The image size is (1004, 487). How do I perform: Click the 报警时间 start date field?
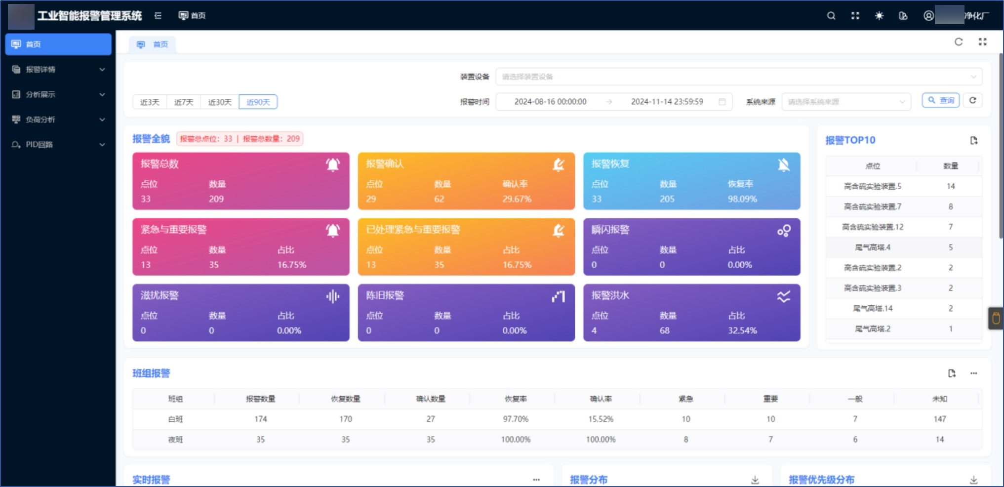point(550,102)
